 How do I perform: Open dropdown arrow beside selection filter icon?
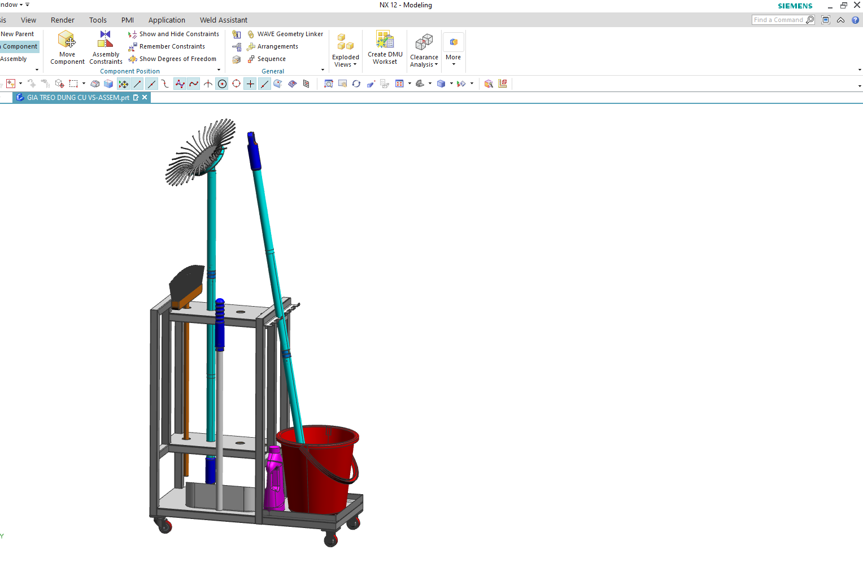click(20, 84)
